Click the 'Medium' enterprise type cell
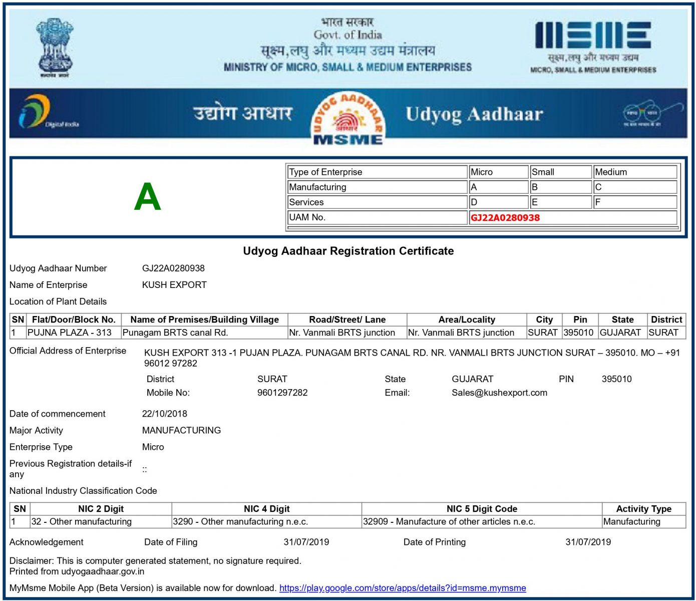 click(611, 172)
